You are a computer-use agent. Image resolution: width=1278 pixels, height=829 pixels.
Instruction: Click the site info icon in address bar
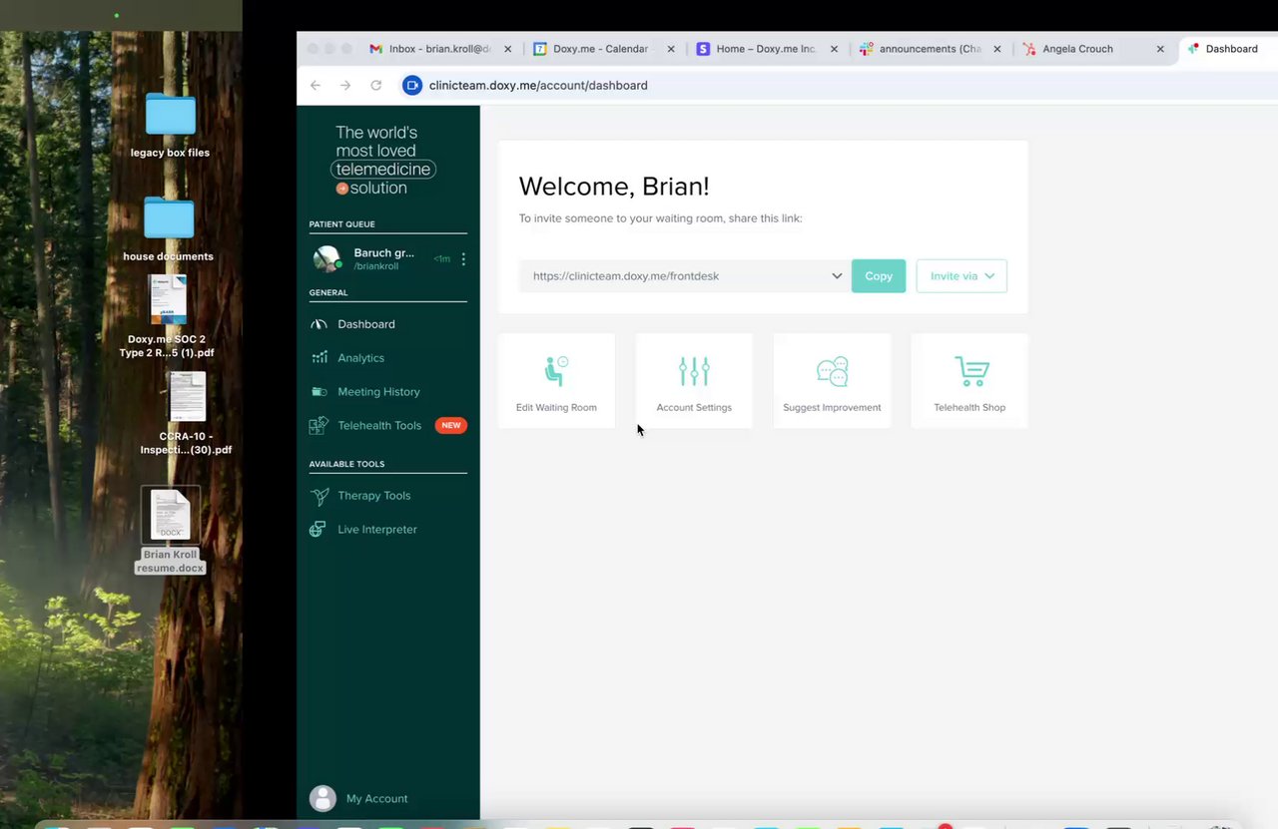tap(412, 86)
